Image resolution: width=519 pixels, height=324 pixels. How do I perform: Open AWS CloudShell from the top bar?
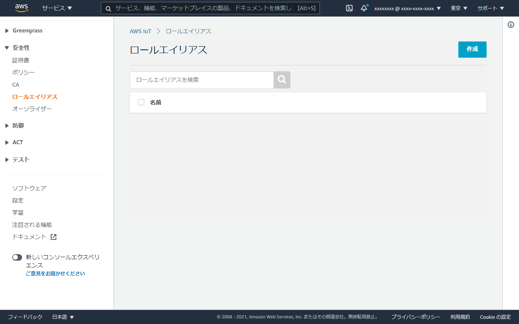pos(349,8)
